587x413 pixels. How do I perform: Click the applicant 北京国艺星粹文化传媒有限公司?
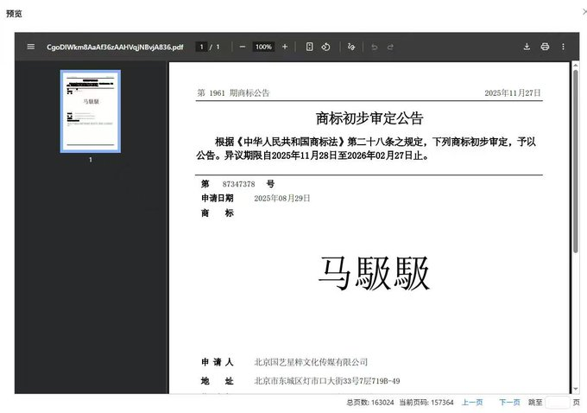[x=311, y=362]
